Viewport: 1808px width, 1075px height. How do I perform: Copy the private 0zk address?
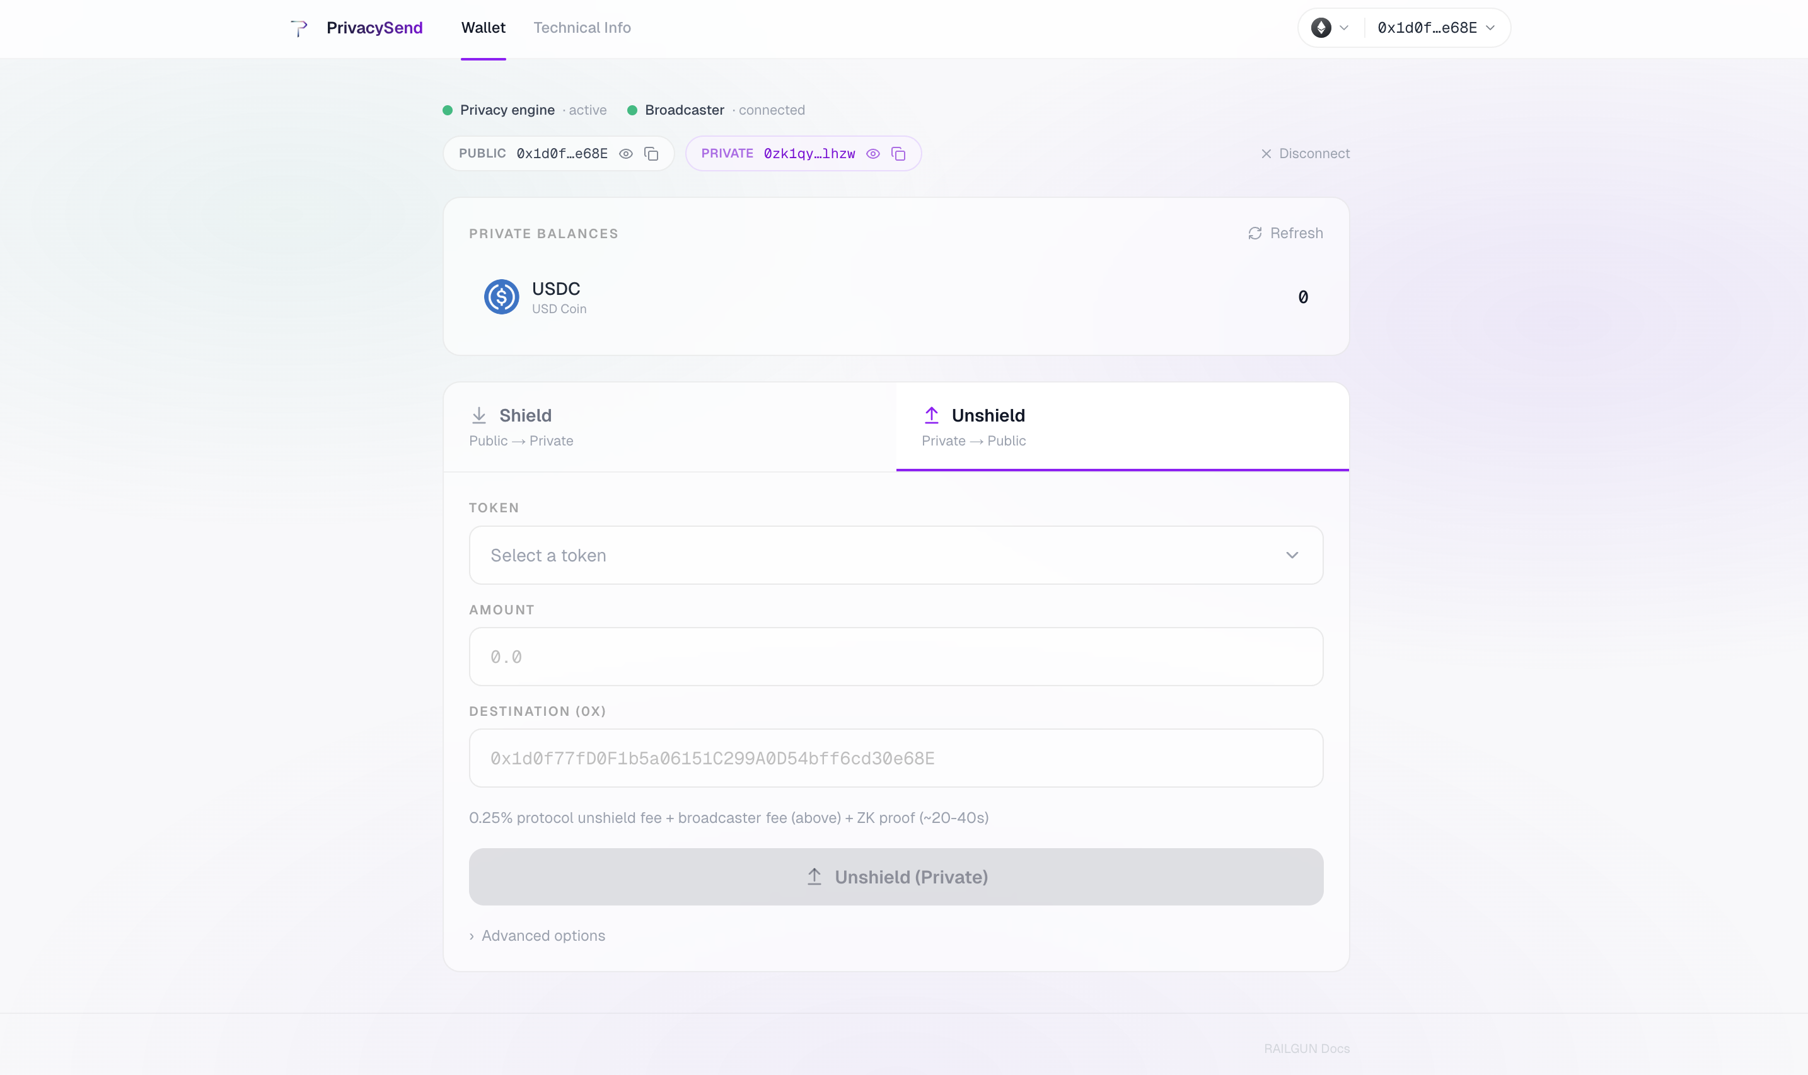pos(898,154)
